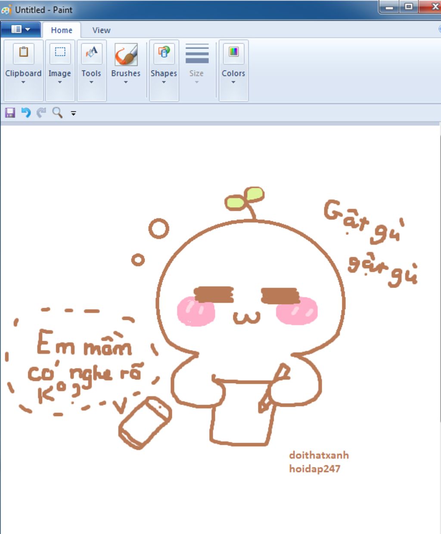Viewport: 441px width, 534px height.
Task: Open Customize Quick Access Toolbar arrow
Action: point(74,113)
